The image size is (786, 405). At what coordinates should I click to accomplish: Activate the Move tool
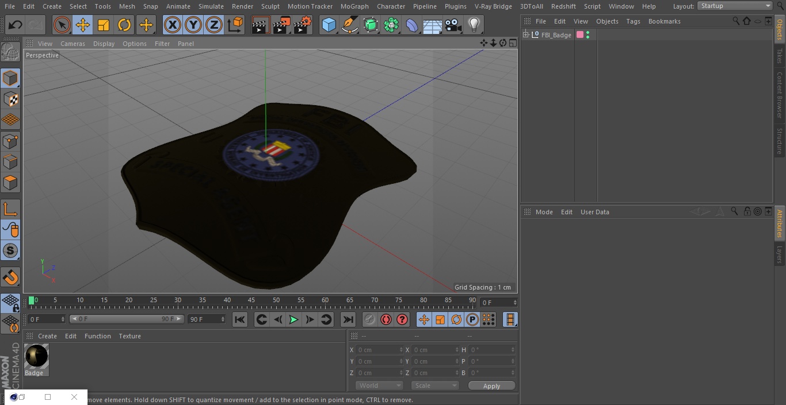[83, 25]
